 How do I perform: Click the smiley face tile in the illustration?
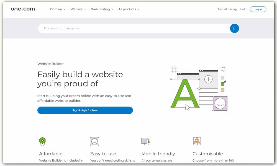pos(220,103)
